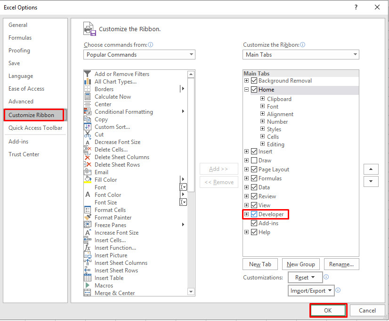Click the command list scrollbar down arrow

click(x=191, y=291)
